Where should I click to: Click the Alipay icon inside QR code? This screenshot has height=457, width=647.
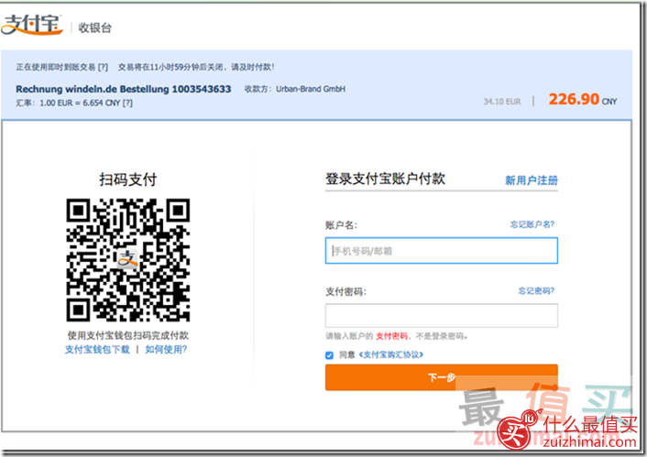[127, 259]
